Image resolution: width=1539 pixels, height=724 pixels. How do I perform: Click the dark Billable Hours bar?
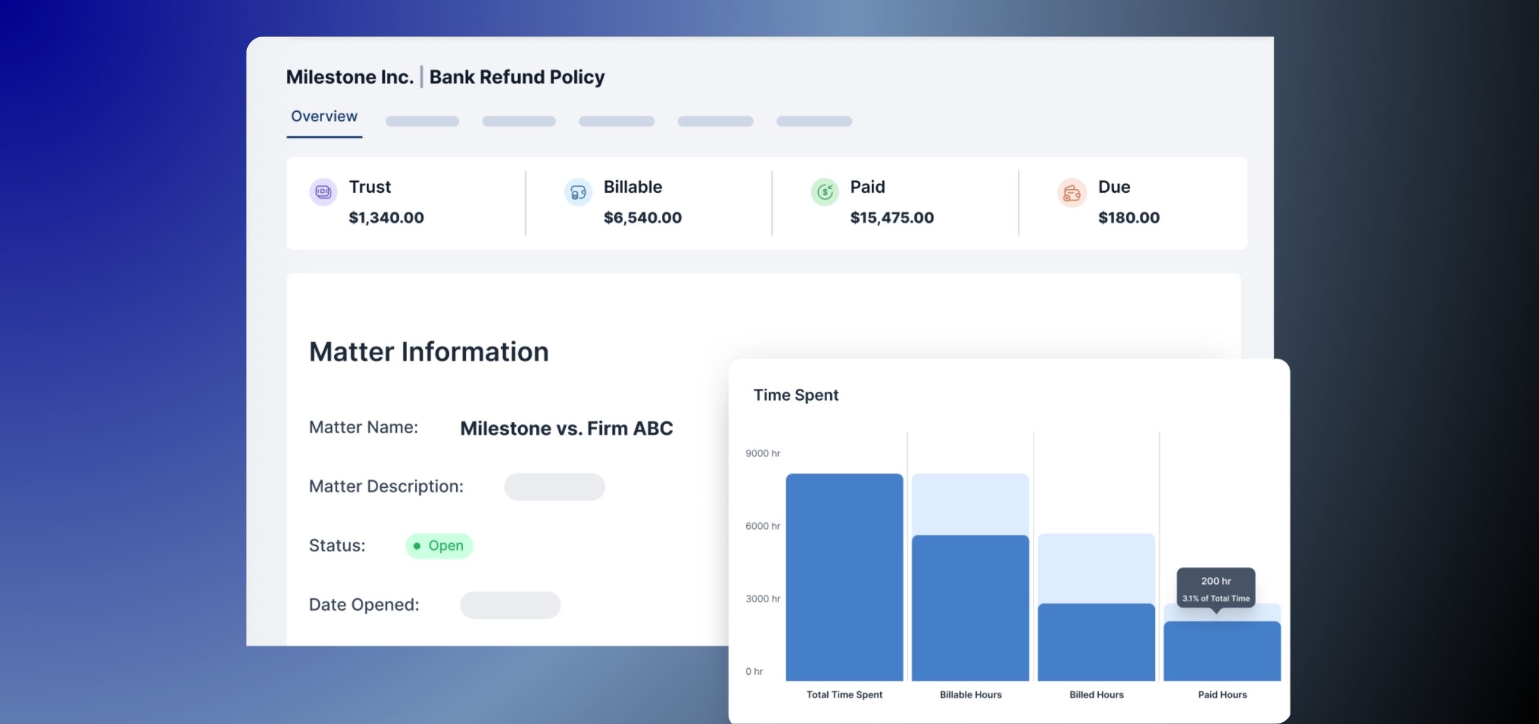coord(970,607)
